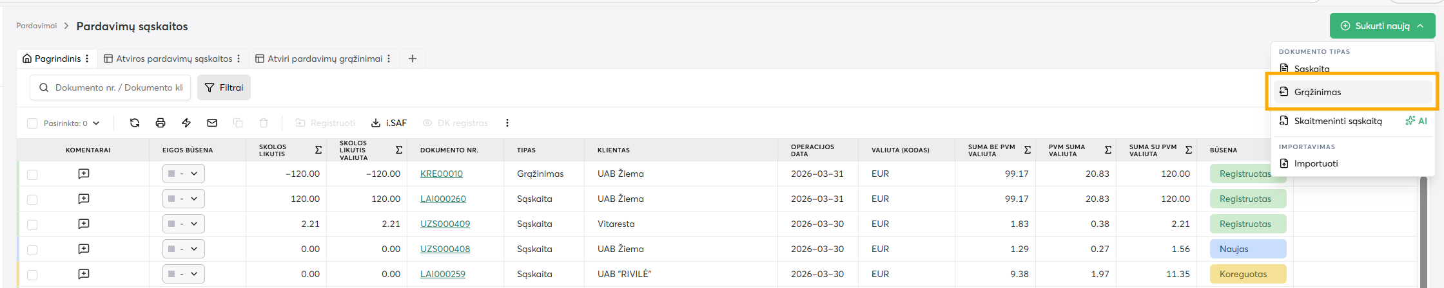Click the lightning bolt quick action icon

186,123
